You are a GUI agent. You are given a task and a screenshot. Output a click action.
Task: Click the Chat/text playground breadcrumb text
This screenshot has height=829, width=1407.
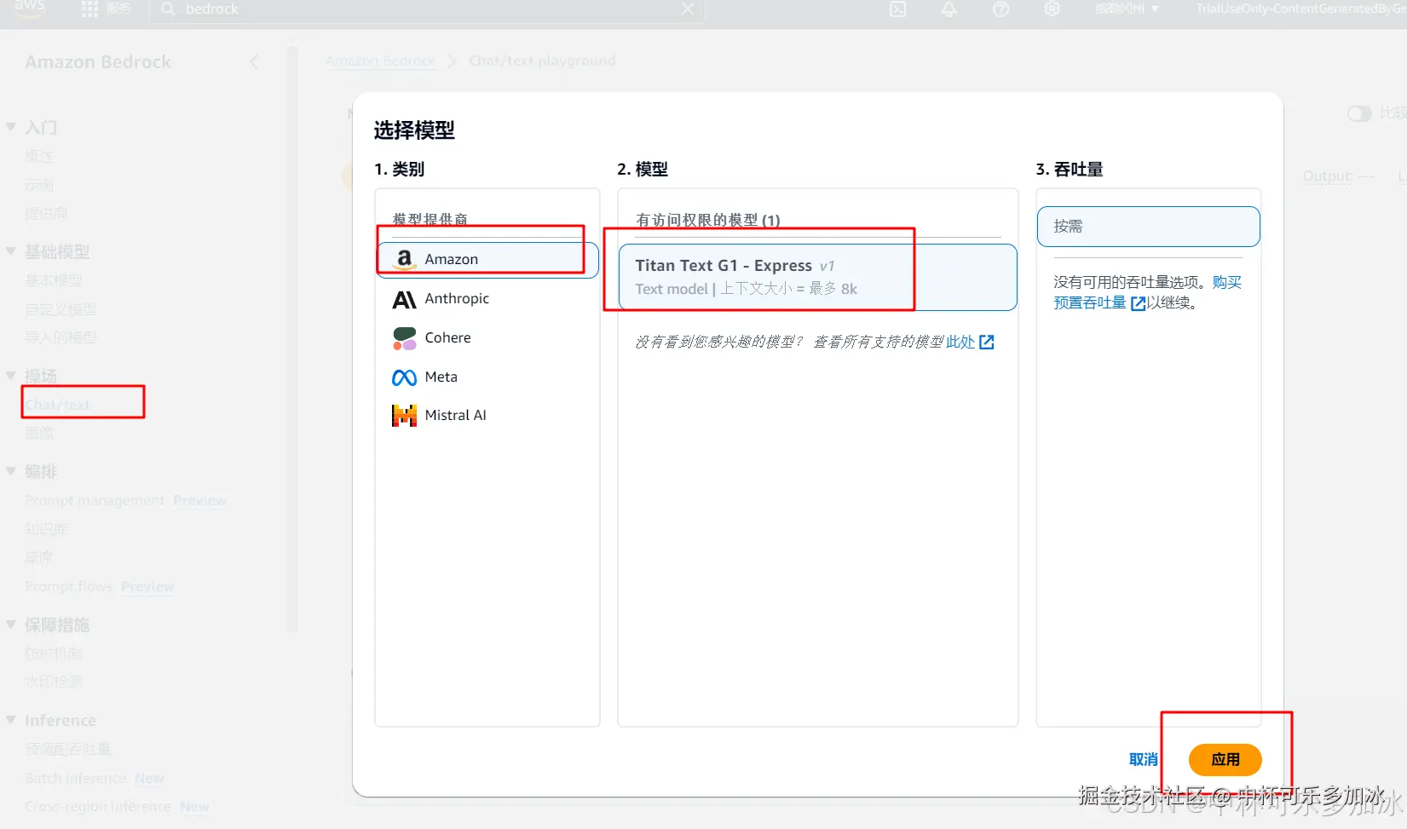pos(542,60)
